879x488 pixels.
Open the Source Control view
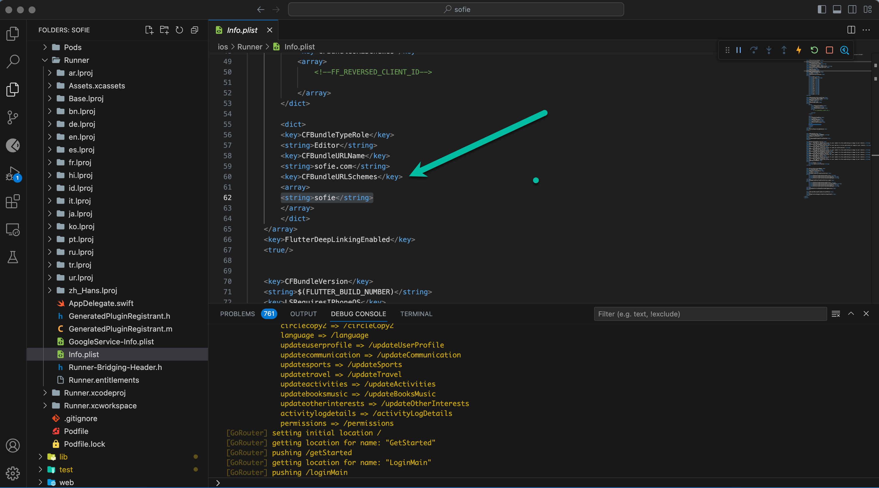tap(13, 117)
